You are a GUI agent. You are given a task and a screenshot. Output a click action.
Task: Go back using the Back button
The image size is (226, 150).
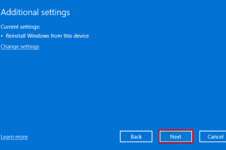(136, 136)
